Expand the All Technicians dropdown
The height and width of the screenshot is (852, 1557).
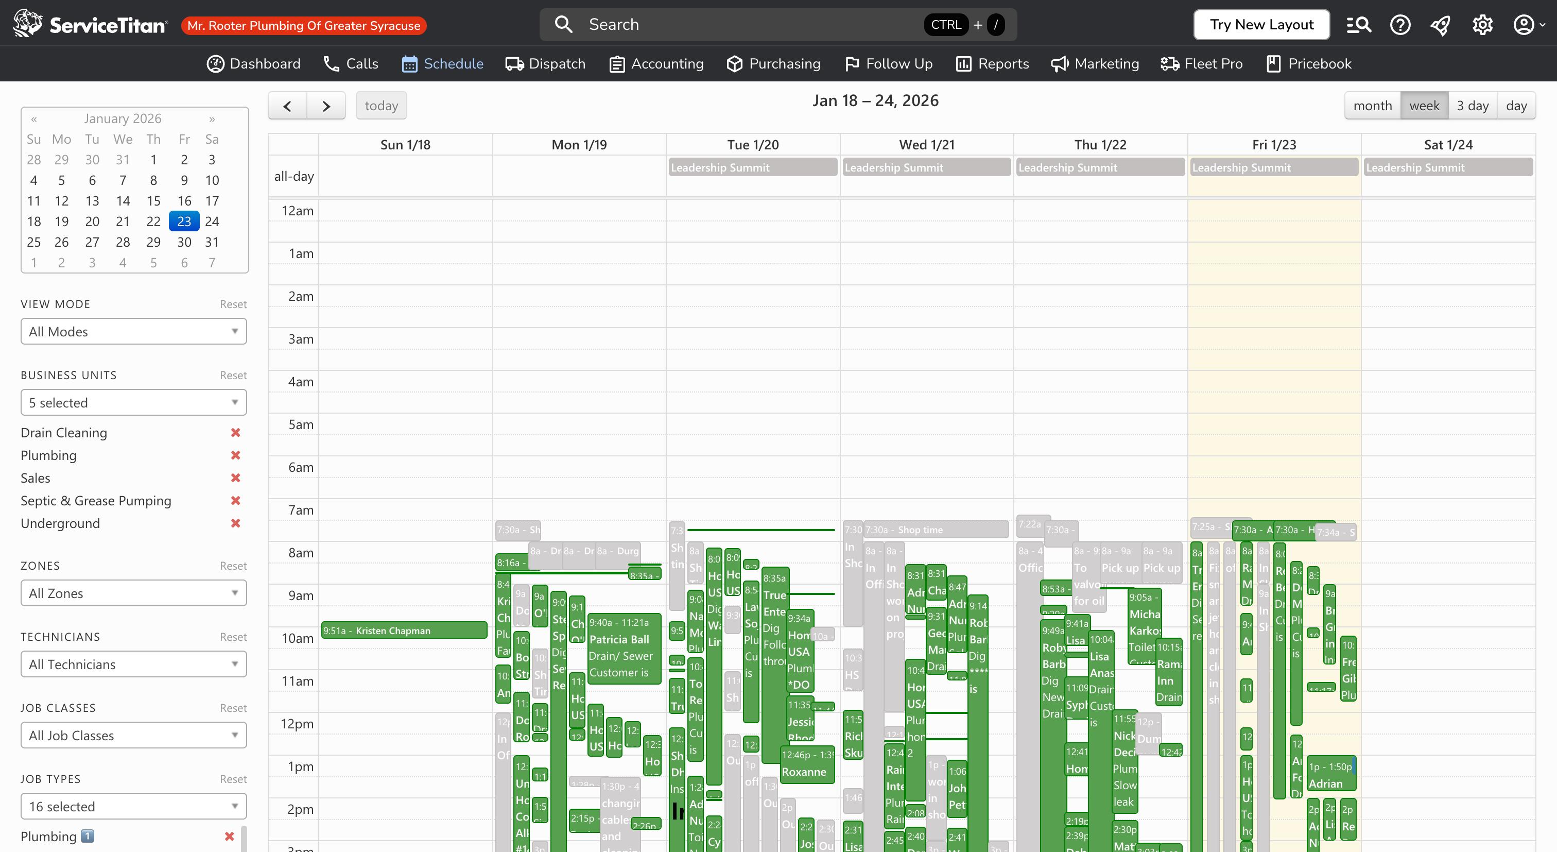coord(133,663)
